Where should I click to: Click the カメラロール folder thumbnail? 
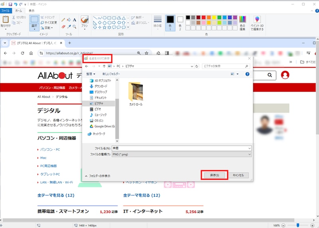tap(136, 94)
